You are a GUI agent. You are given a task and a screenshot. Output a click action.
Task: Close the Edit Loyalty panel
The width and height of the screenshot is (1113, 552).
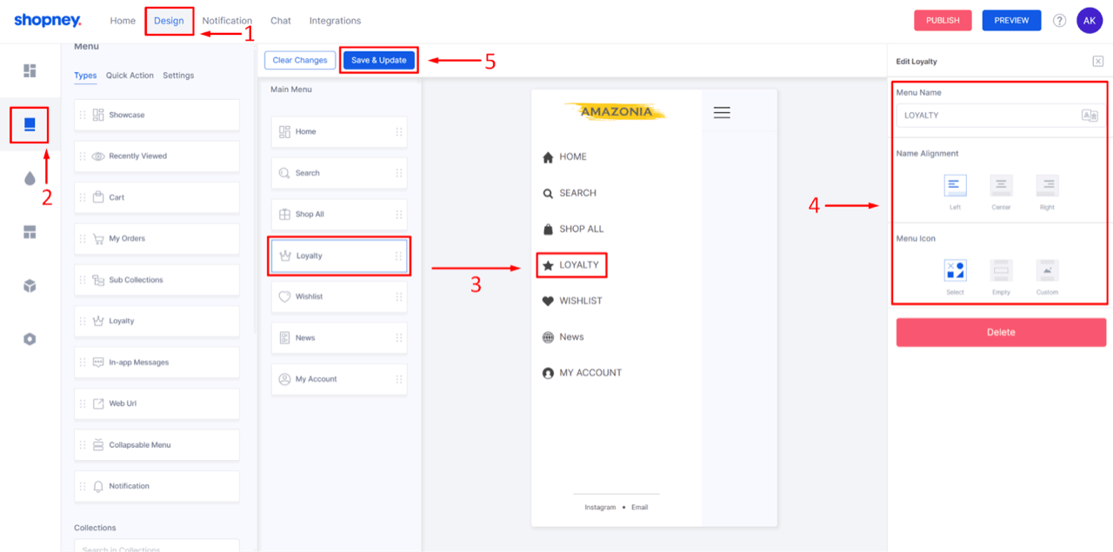(x=1098, y=61)
